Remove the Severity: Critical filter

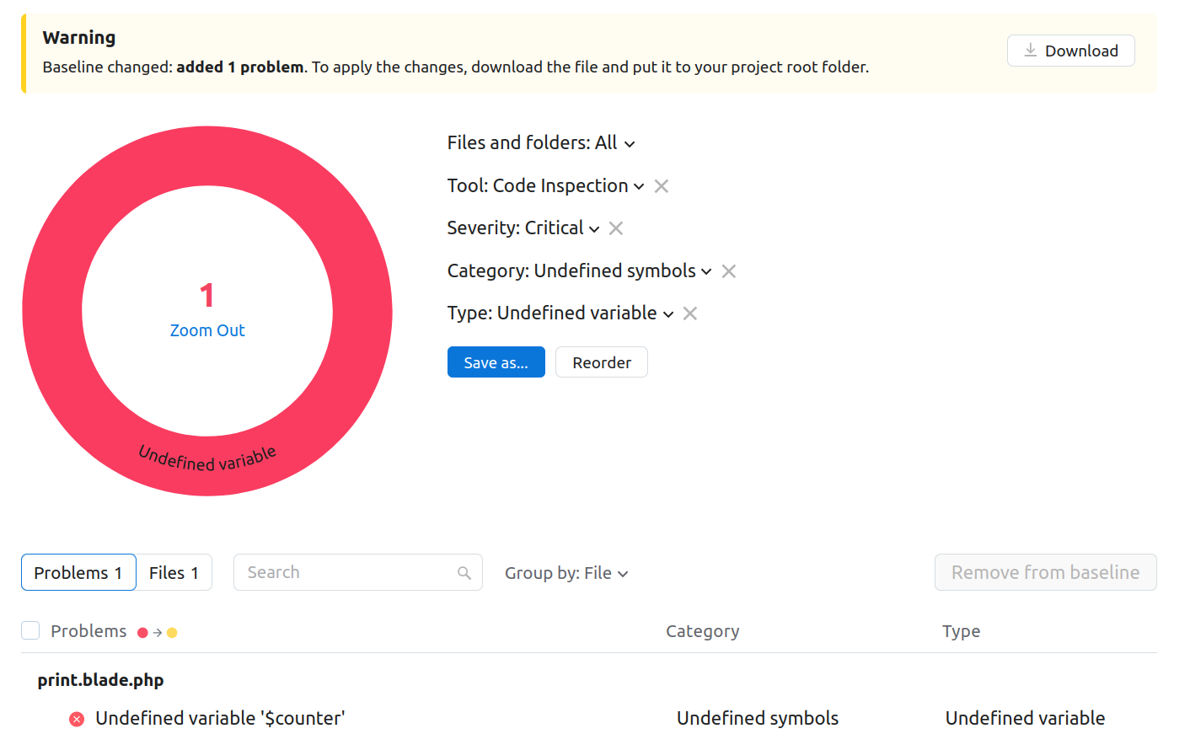tap(615, 228)
